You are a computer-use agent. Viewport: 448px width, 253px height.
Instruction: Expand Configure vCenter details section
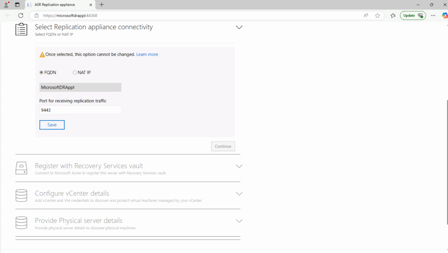click(x=239, y=193)
